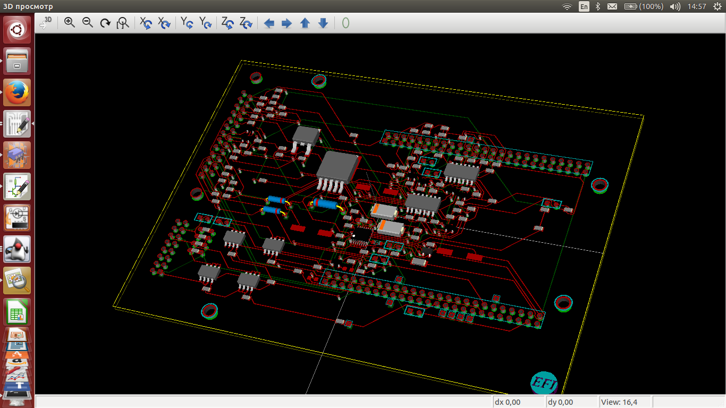Open the image viewer launcher icon

pyautogui.click(x=18, y=280)
